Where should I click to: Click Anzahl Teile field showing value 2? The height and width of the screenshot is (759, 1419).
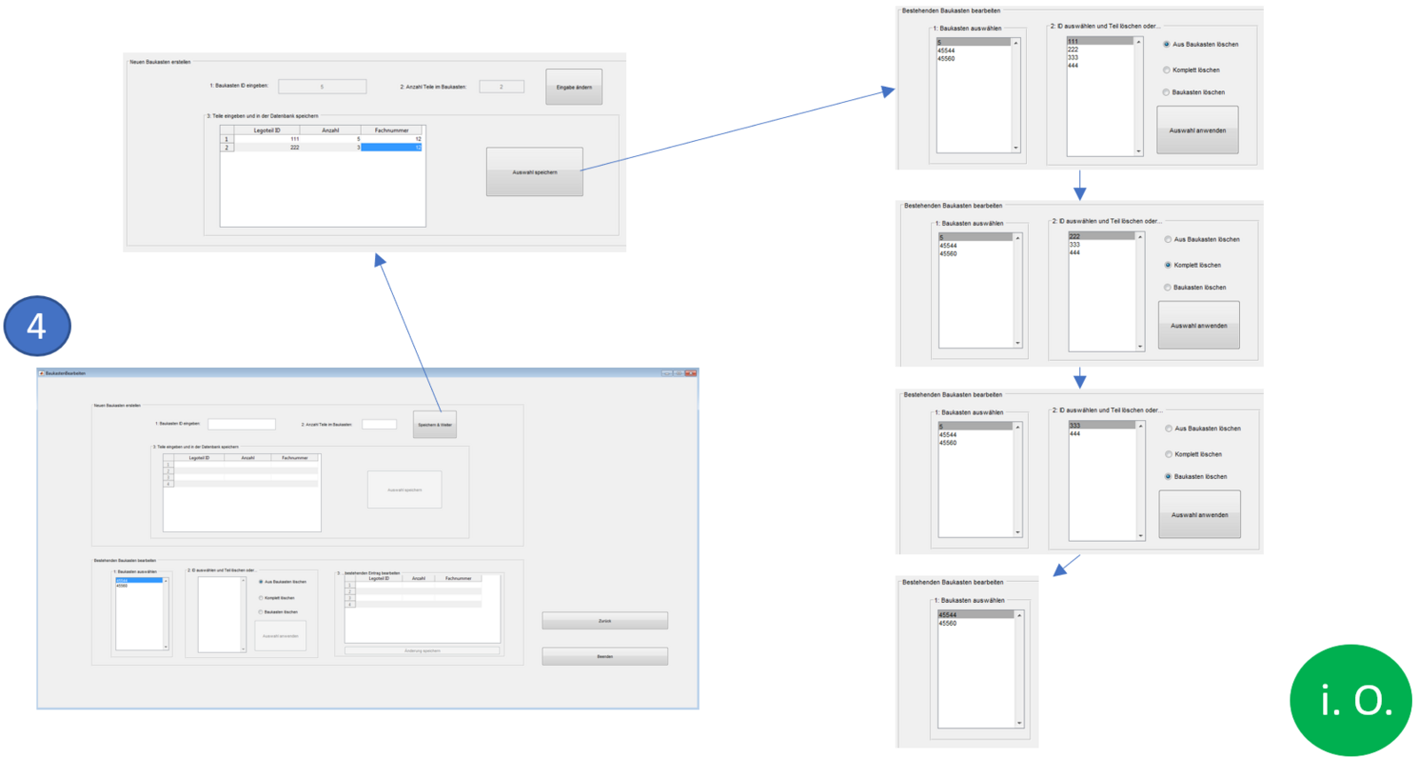pyautogui.click(x=501, y=87)
